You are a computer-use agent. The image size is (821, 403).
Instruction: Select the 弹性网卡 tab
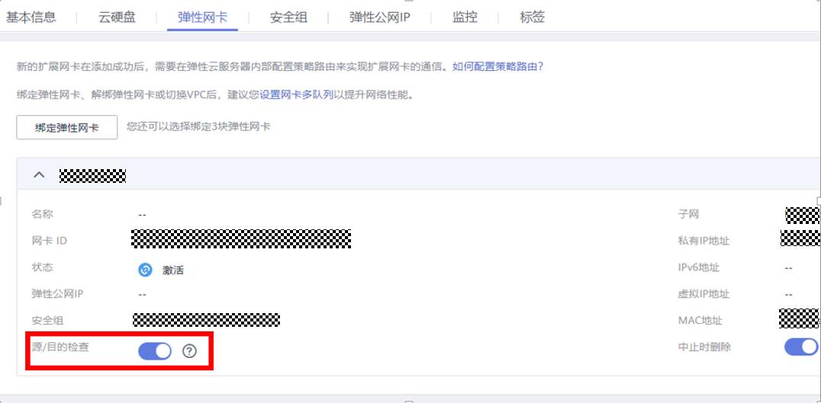[x=203, y=18]
